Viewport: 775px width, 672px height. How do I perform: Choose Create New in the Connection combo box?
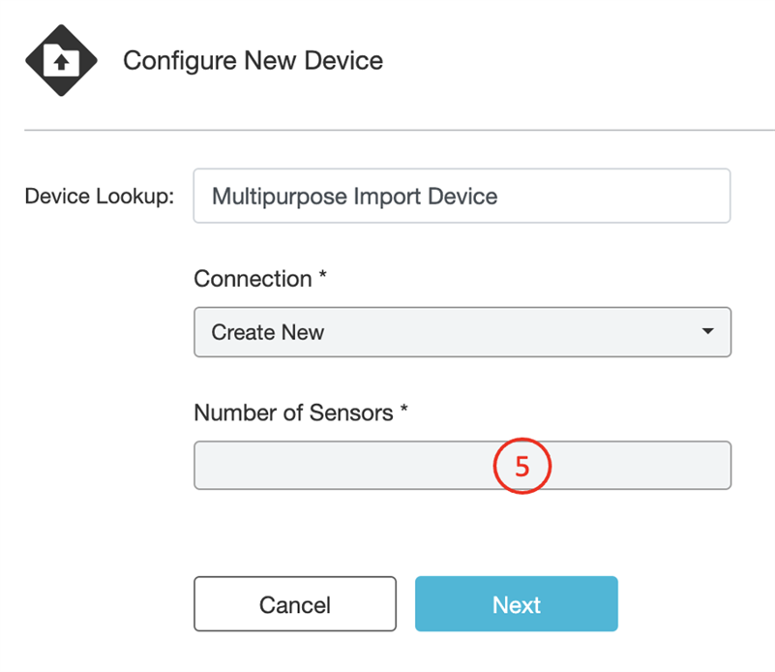point(462,332)
